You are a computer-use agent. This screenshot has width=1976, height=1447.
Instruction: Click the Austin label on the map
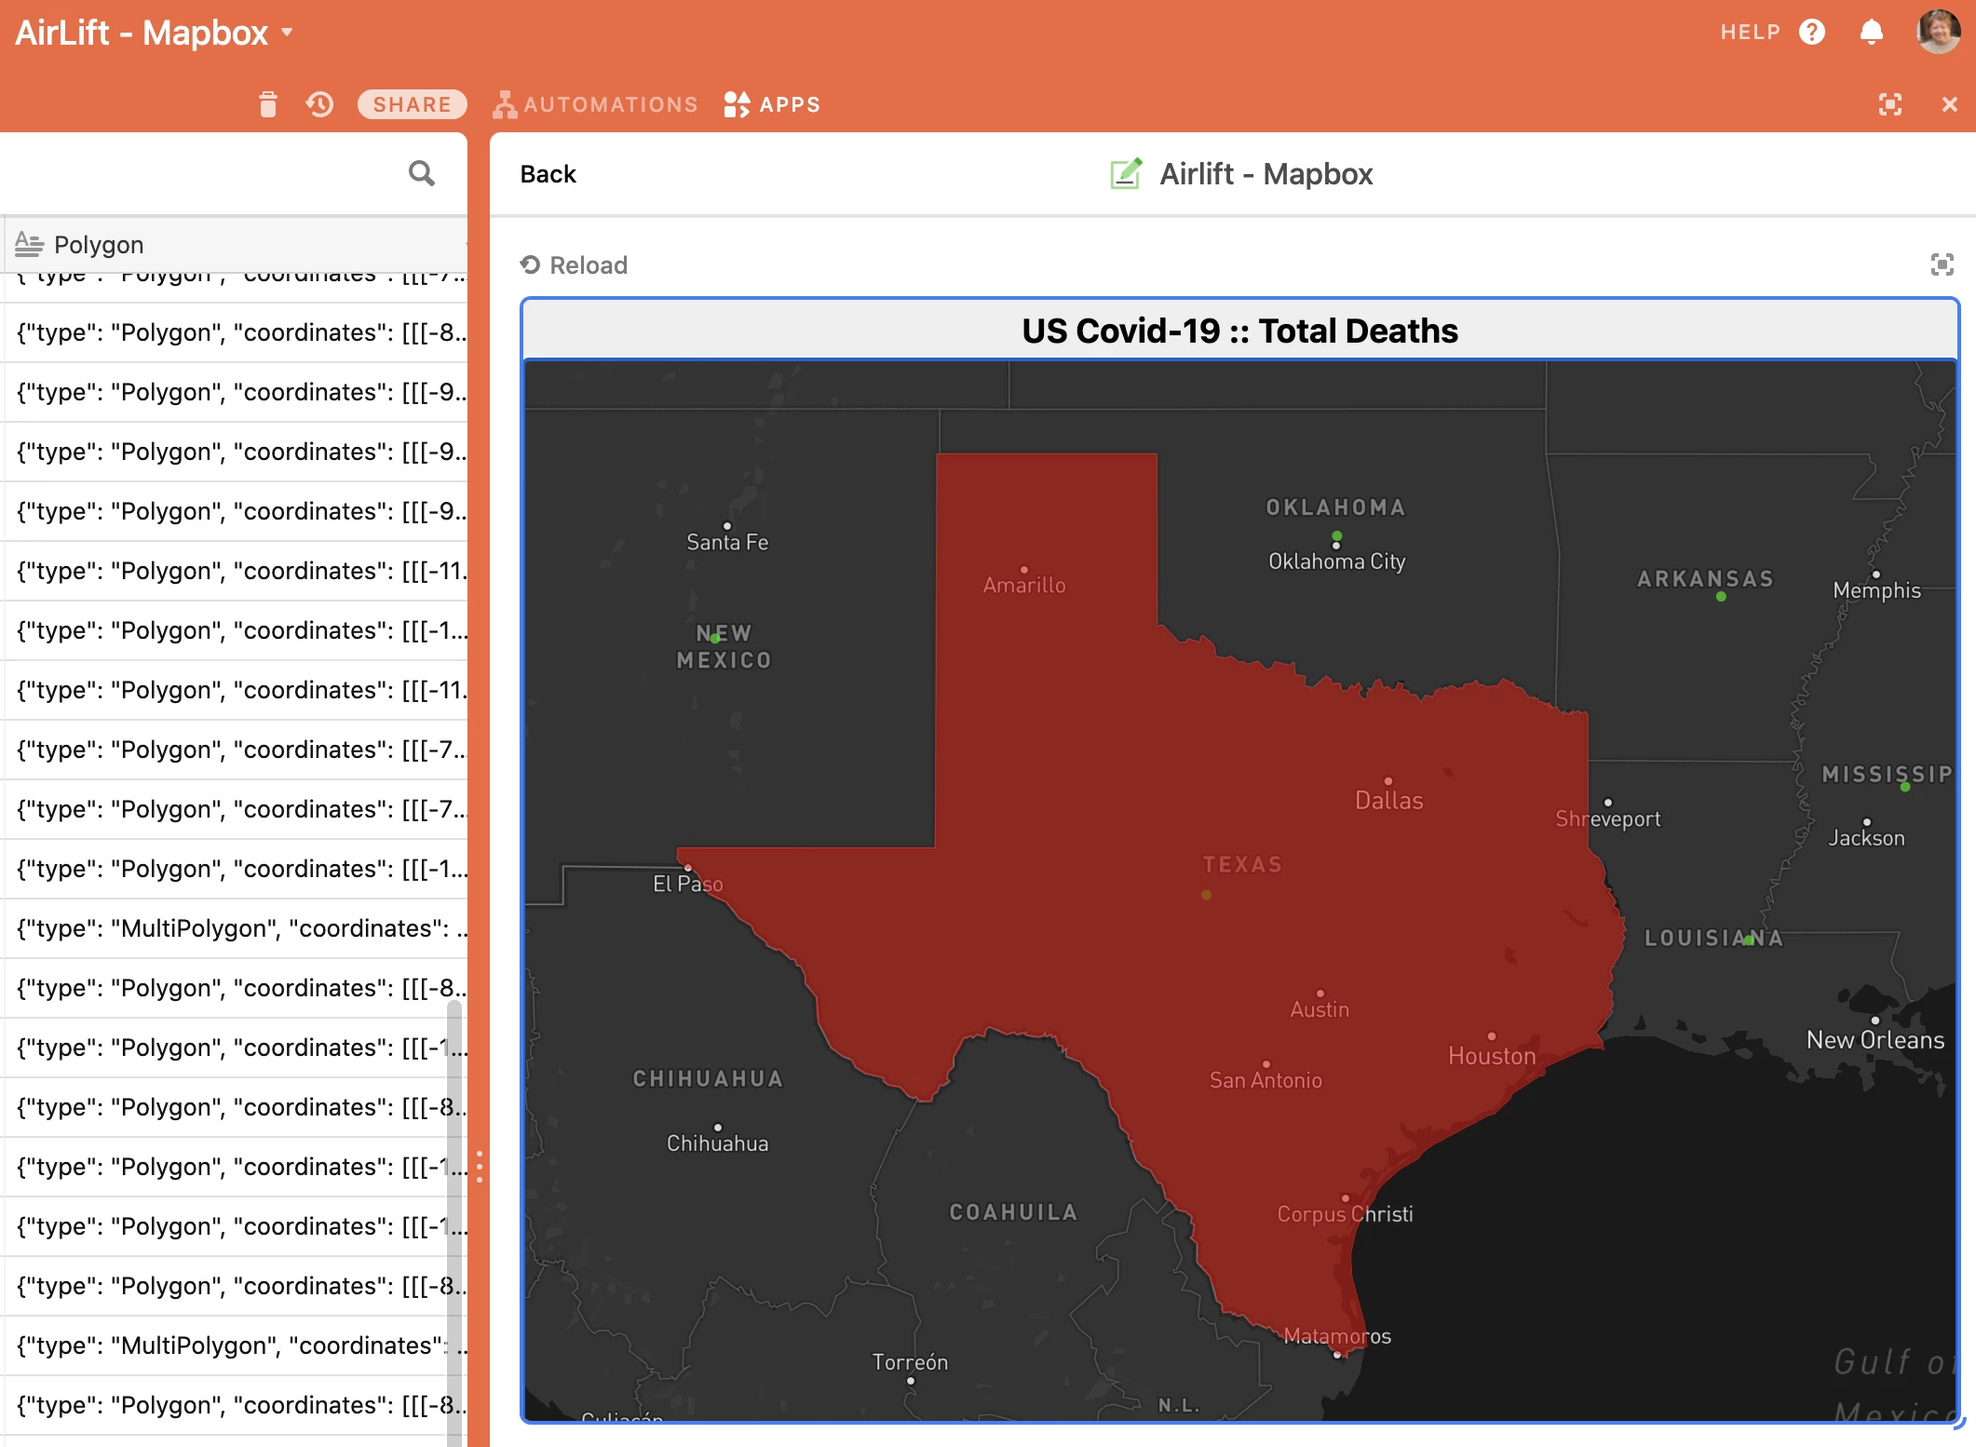click(1320, 1009)
